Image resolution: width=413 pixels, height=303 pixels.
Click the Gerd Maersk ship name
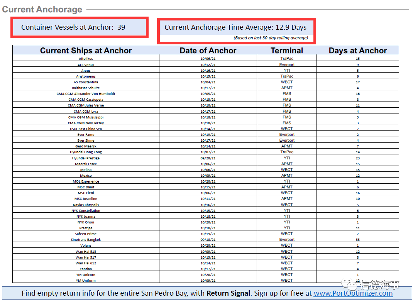[86, 146]
